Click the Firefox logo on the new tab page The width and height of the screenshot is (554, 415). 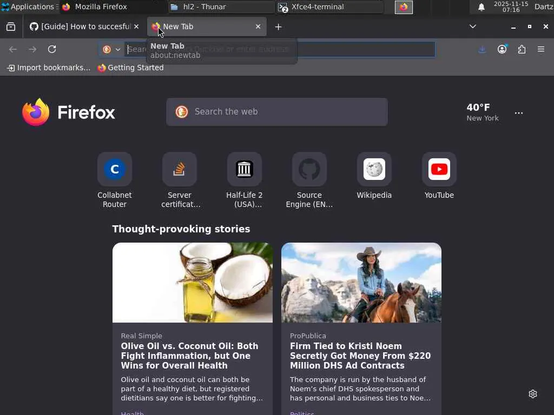[x=69, y=112]
